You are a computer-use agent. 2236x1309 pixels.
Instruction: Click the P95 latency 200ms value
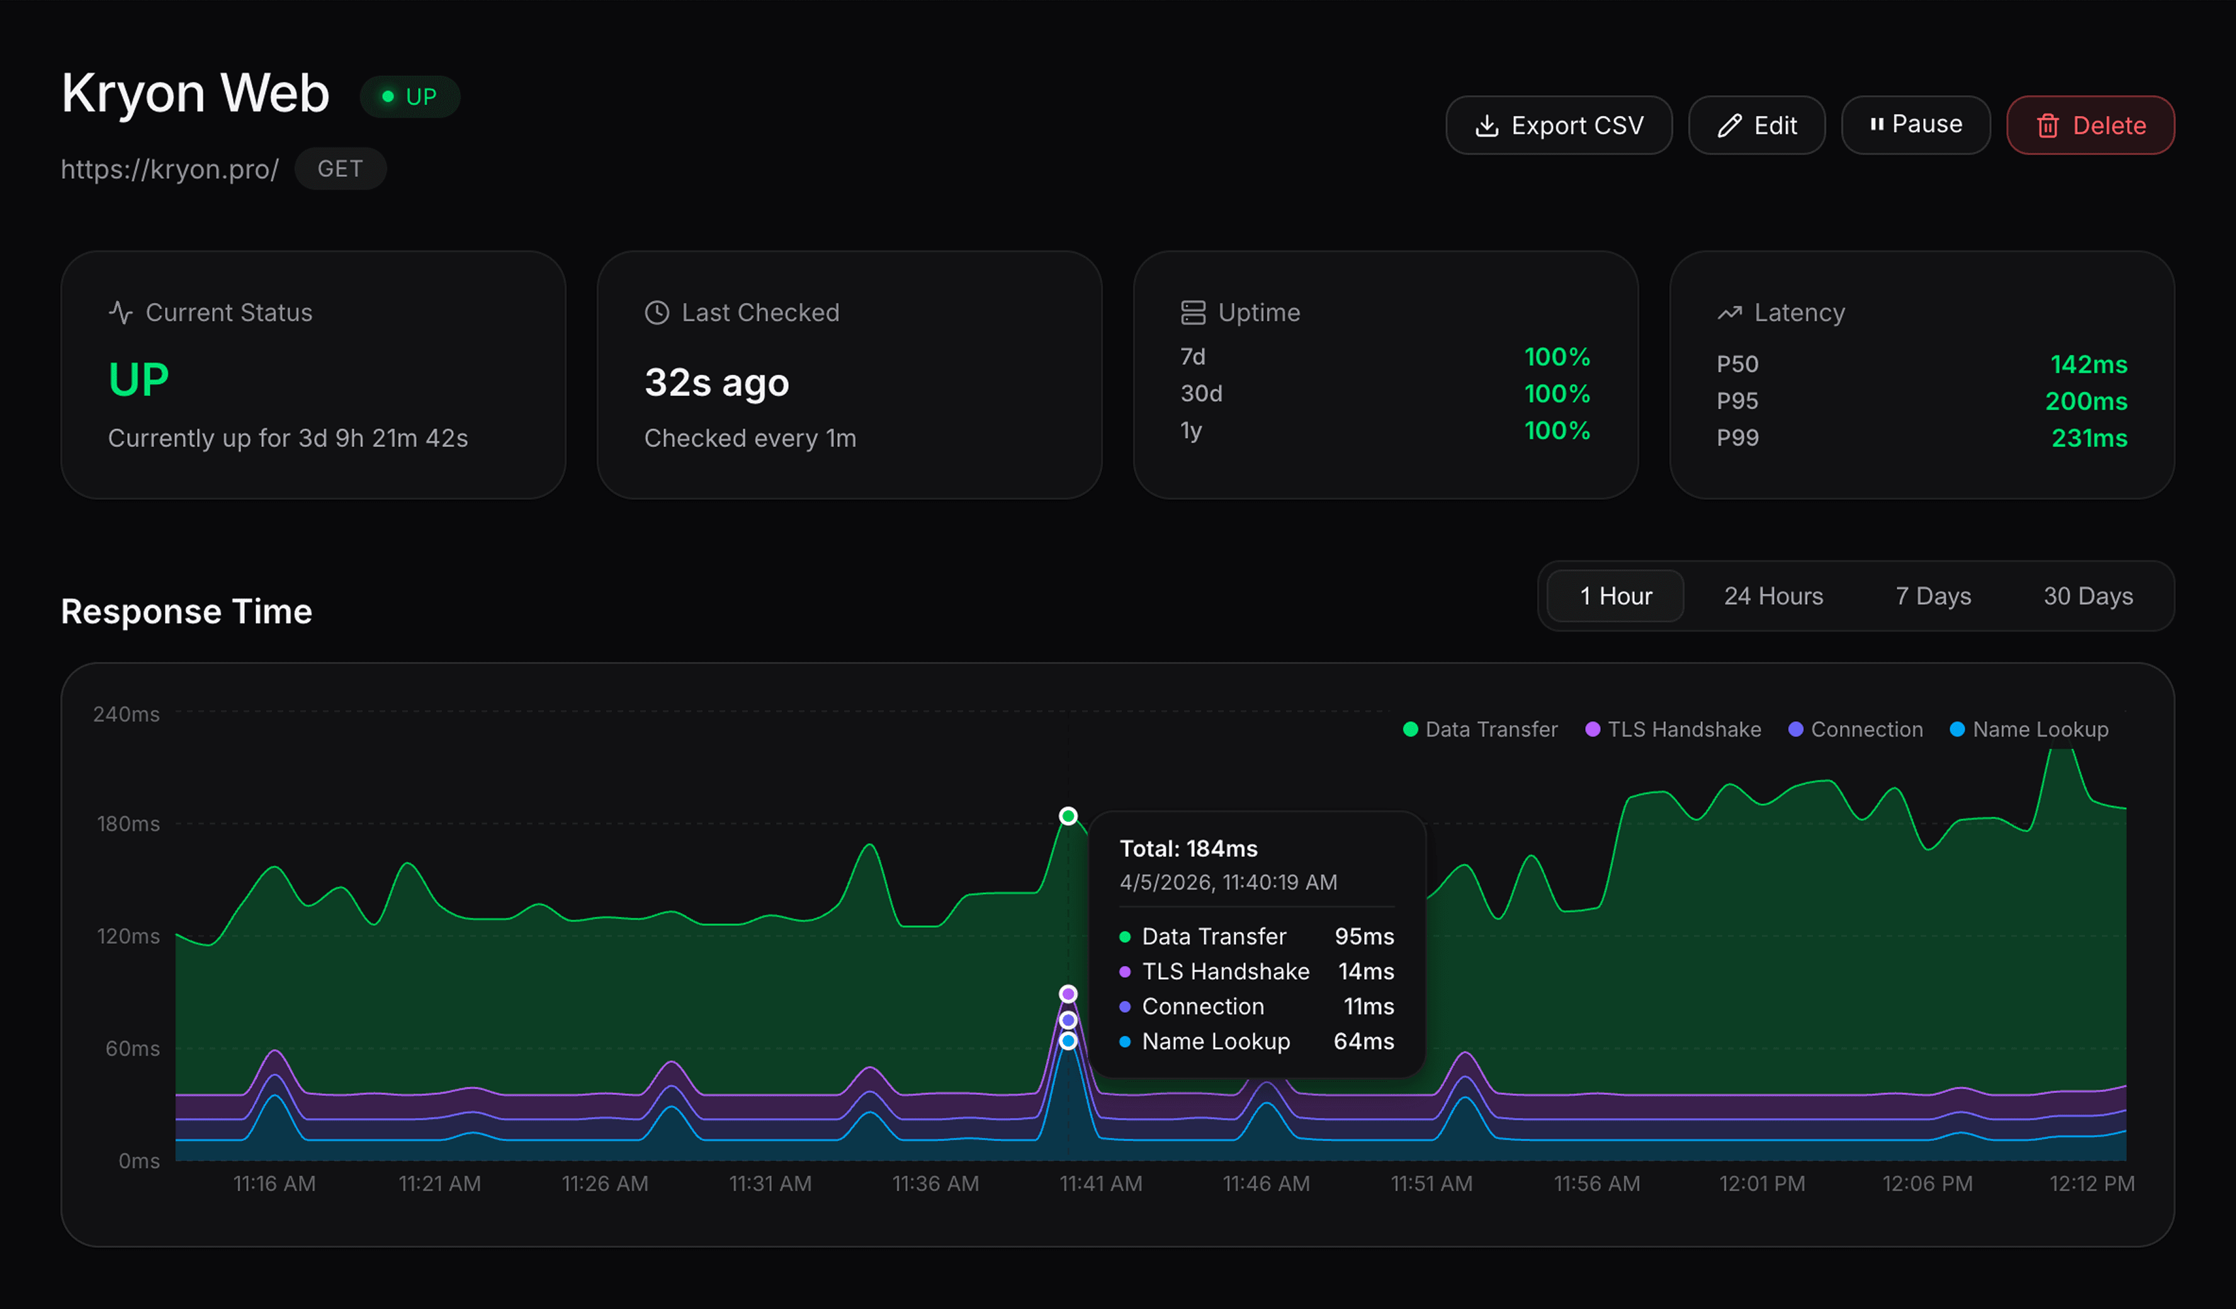[x=2086, y=401]
